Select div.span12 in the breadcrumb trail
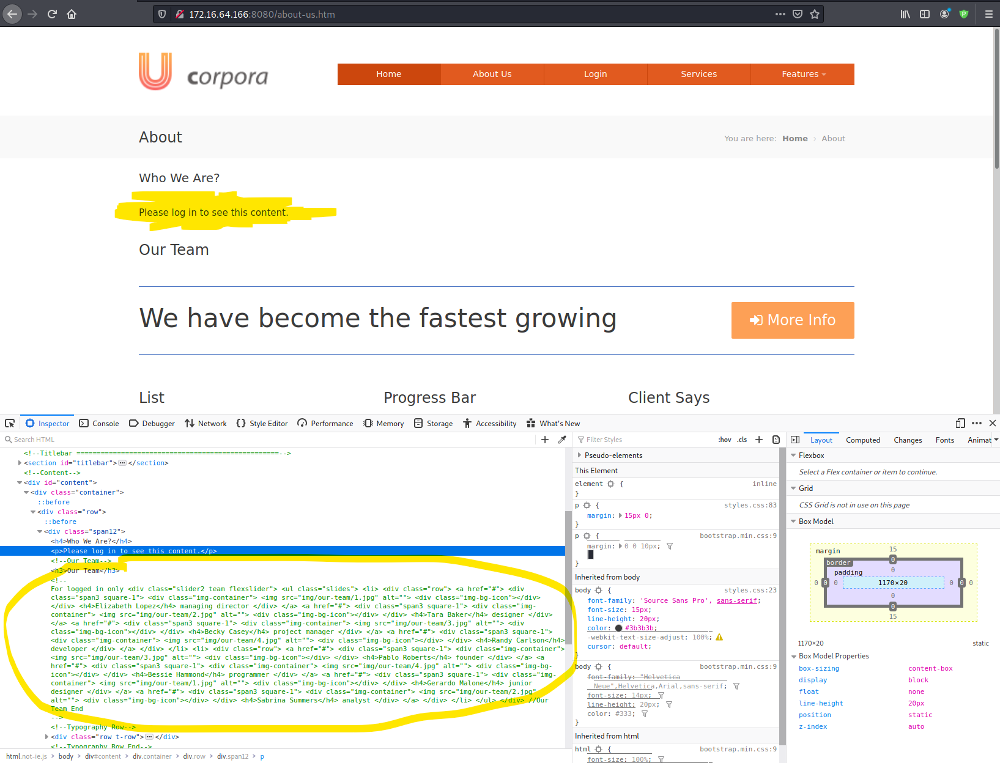This screenshot has width=1000, height=763. coord(233,756)
